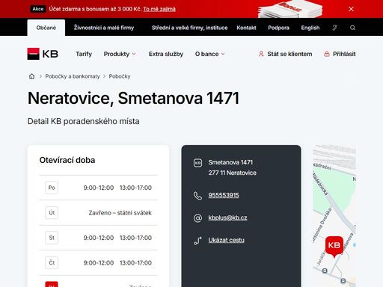This screenshot has height=287, width=383.
Task: Call the phone number 955553915
Action: (224, 195)
